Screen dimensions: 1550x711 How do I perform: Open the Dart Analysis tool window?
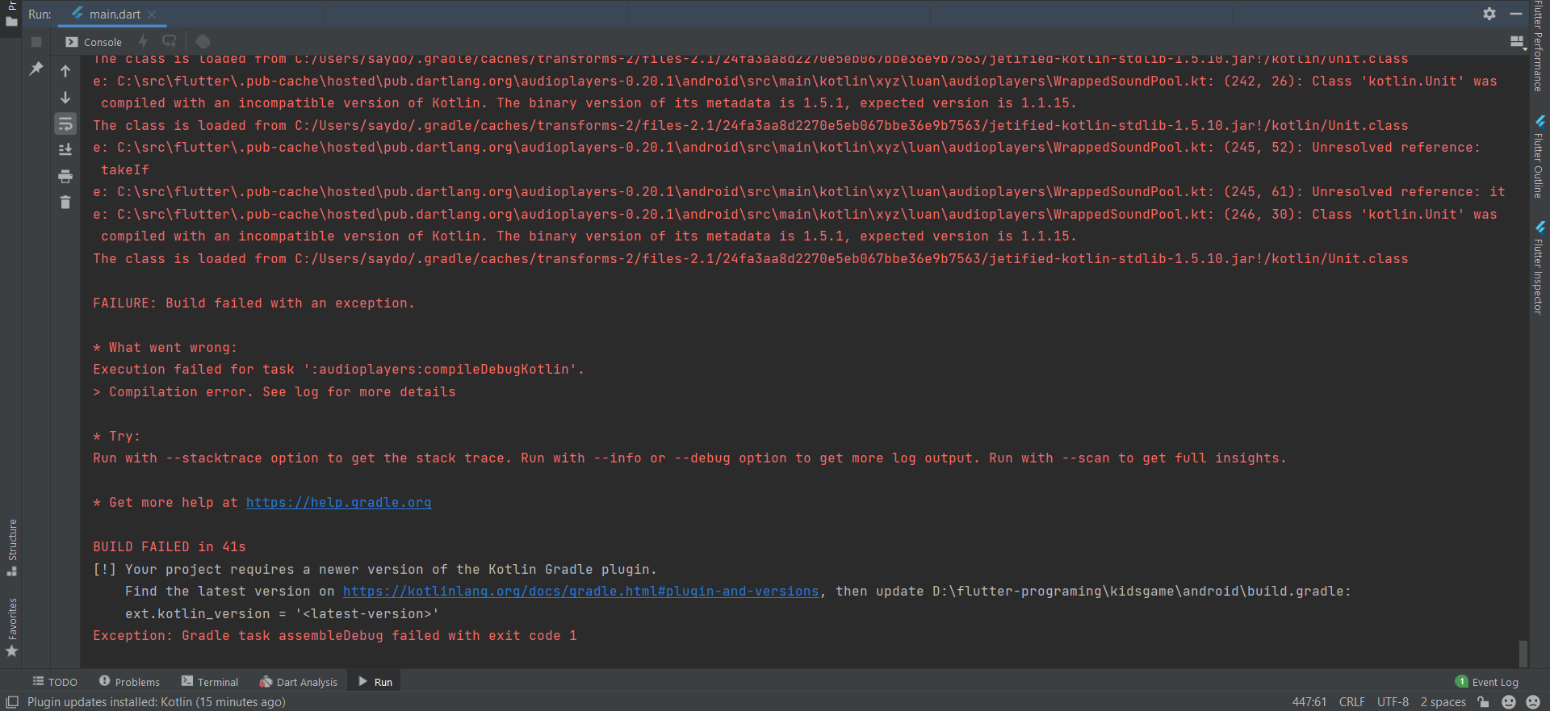299,682
